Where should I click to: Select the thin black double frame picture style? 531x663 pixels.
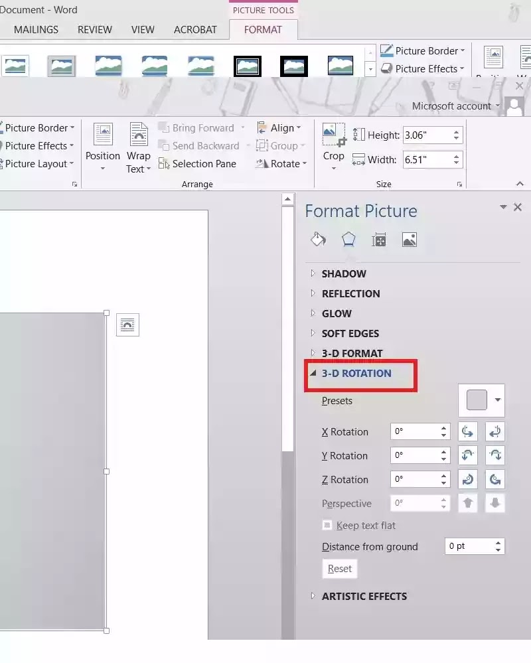(248, 66)
